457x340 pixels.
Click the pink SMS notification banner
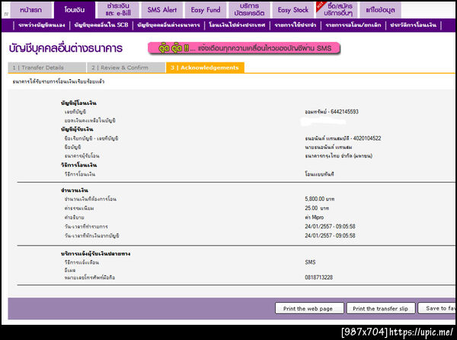[x=244, y=48]
